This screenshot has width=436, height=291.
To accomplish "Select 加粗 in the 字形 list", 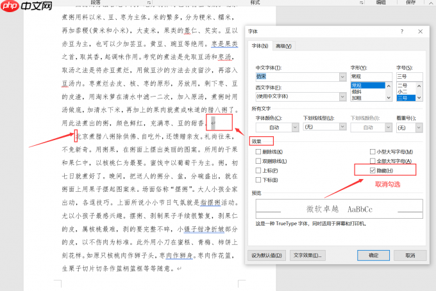I will pos(368,98).
